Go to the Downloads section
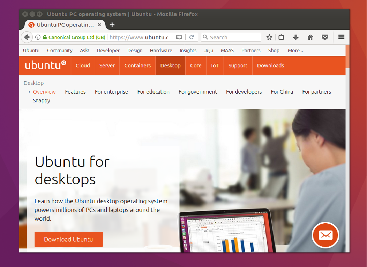The image size is (367, 267). pyautogui.click(x=271, y=66)
